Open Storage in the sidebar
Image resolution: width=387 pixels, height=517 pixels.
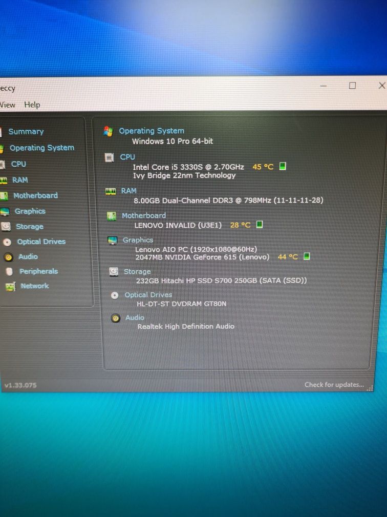(30, 227)
